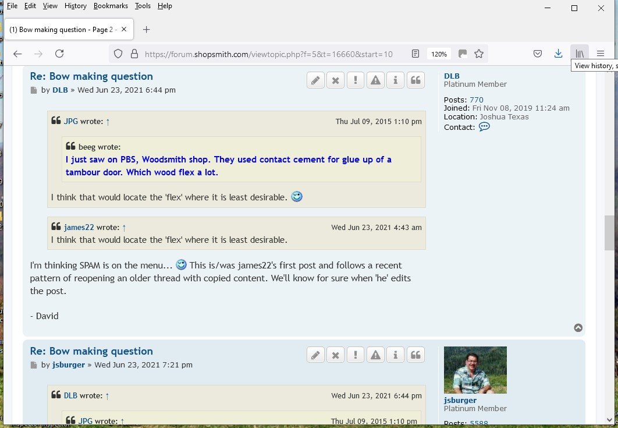Edit jsburger's post with the pencil icon
Viewport: 618px width, 428px height.
pyautogui.click(x=315, y=355)
